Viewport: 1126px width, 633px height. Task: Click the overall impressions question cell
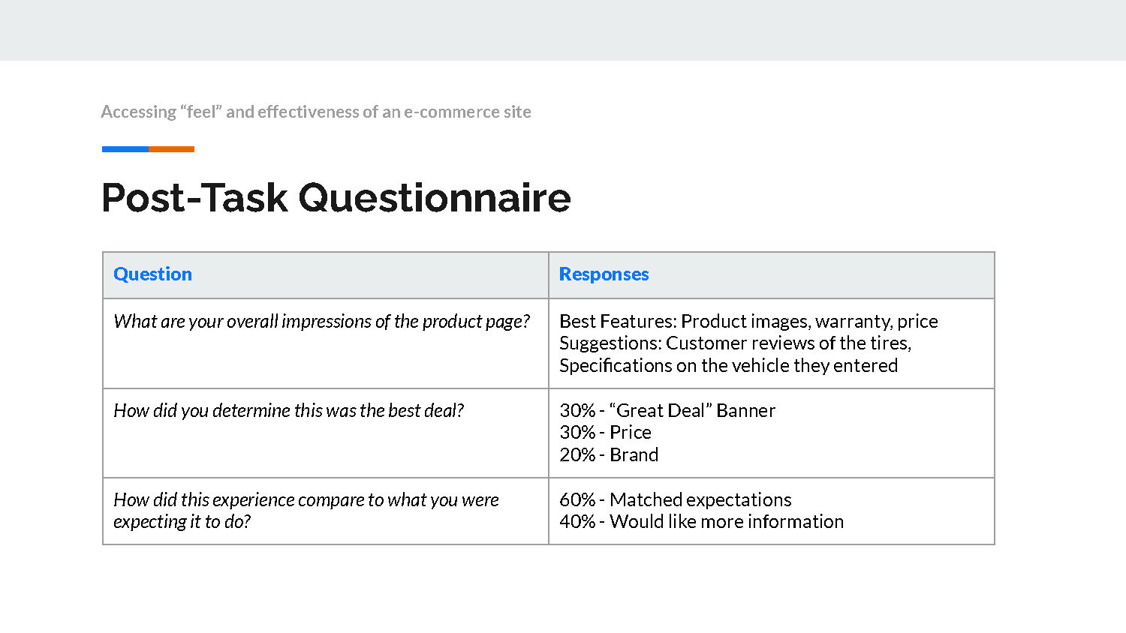326,343
